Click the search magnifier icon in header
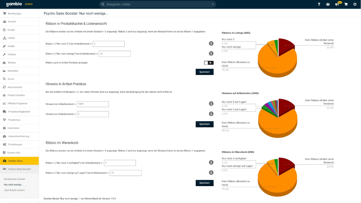The height and width of the screenshot is (203, 361). pos(103,4)
